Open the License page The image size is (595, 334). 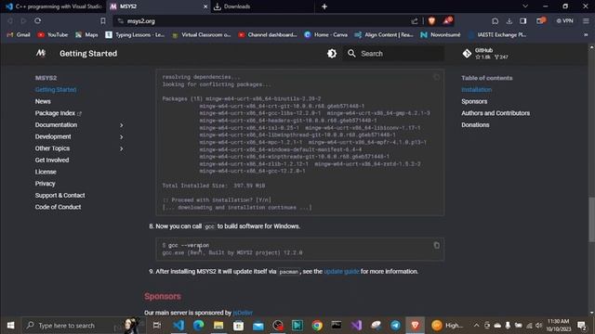coord(46,172)
